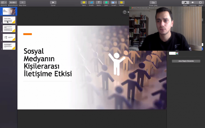Open the Ortam media dropdown
Screen dimensions: 205x128
tap(114, 3)
